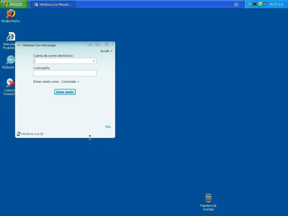Click the Messenger logo in the title bar
The height and width of the screenshot is (216, 288).
pyautogui.click(x=19, y=45)
